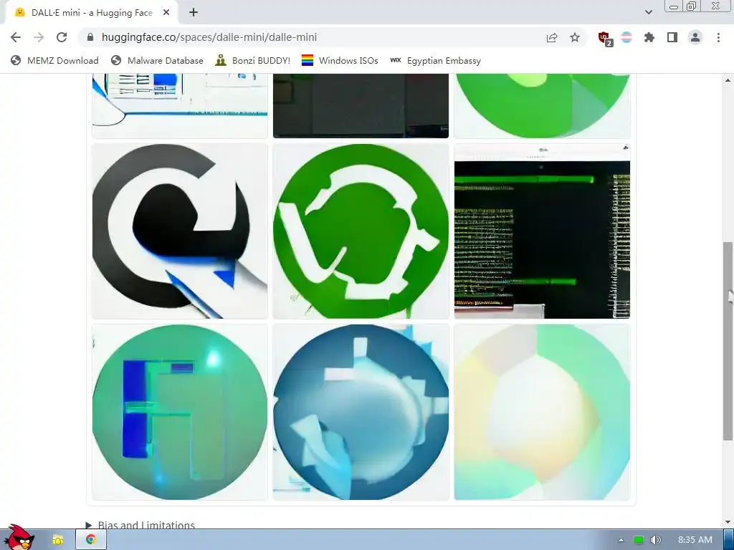
Task: Open the file explorer taskbar icon
Action: [58, 540]
